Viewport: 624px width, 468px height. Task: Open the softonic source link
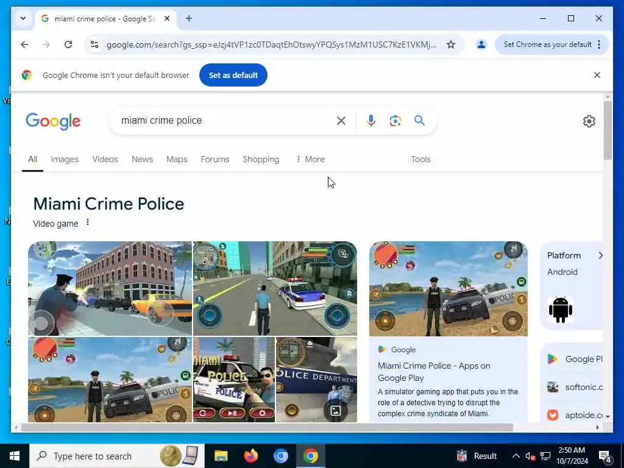(x=575, y=387)
